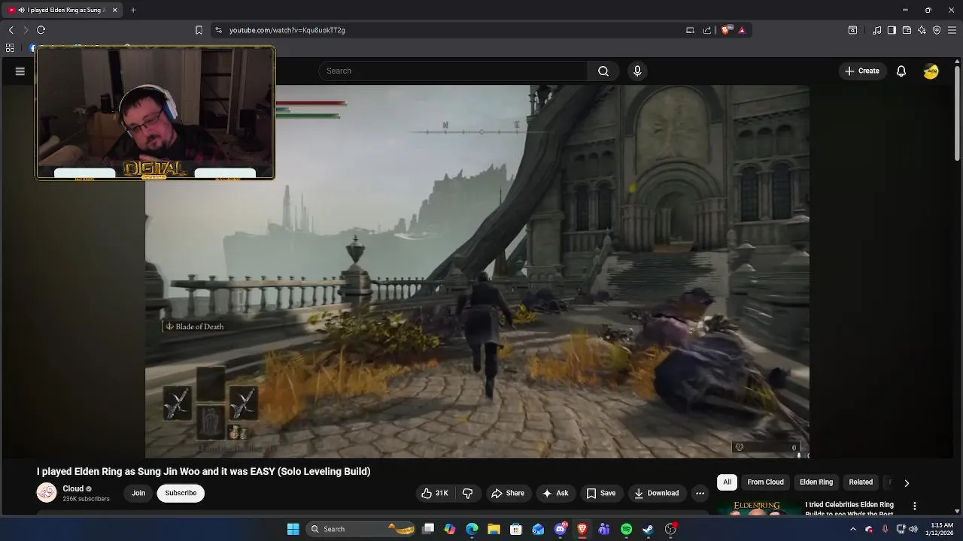Open the volume control in system tray
The image size is (963, 541).
913,529
